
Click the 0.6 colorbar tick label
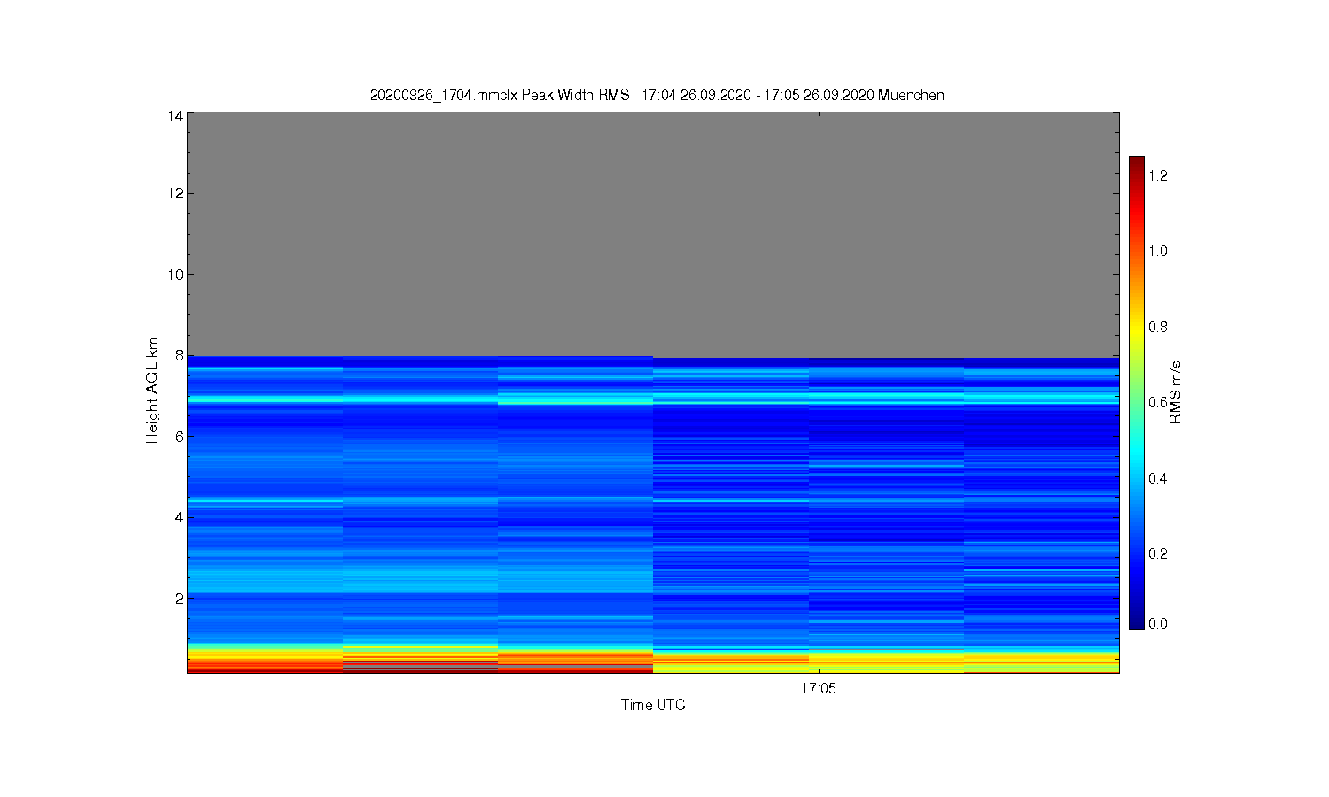pyautogui.click(x=1158, y=402)
